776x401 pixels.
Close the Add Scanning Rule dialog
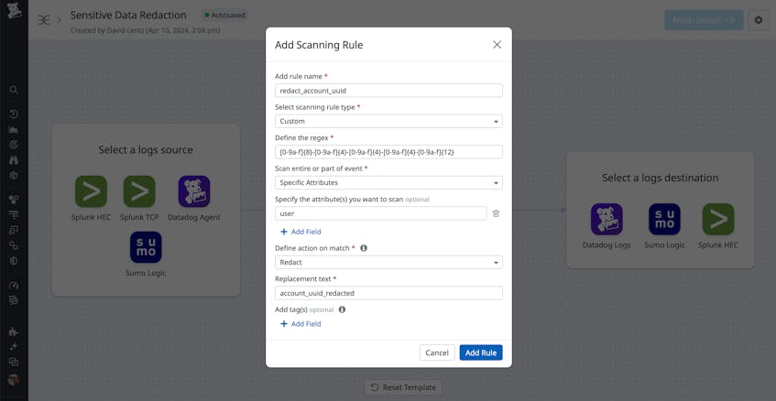(x=497, y=45)
